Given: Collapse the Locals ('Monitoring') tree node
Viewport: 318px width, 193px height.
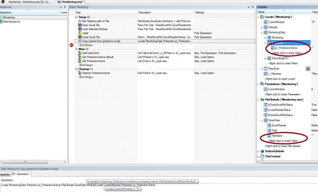Looking at the screenshot, I should (258, 17).
